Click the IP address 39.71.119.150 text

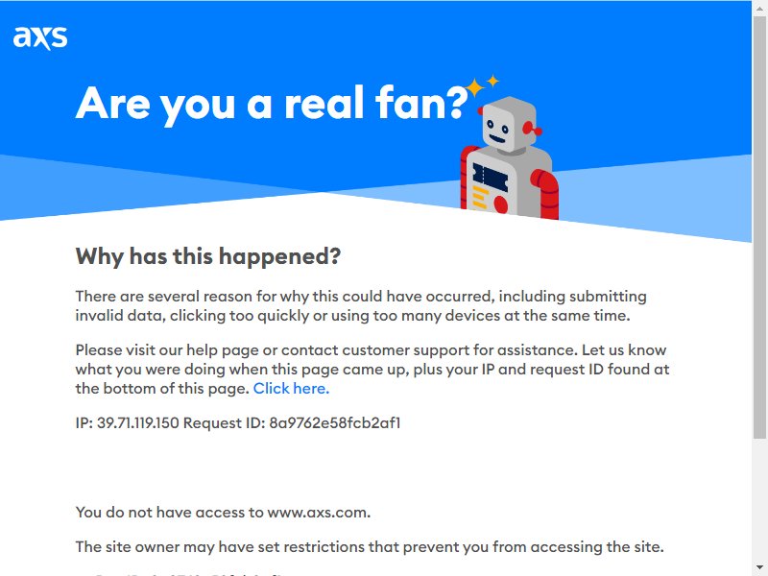[x=137, y=422]
